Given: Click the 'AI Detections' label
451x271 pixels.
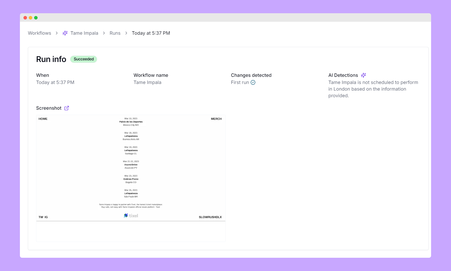Looking at the screenshot, I should point(343,75).
